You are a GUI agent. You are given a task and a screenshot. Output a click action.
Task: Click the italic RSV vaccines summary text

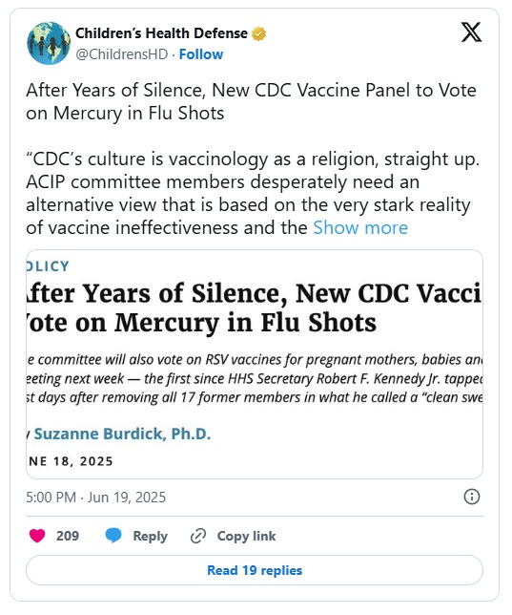click(255, 378)
